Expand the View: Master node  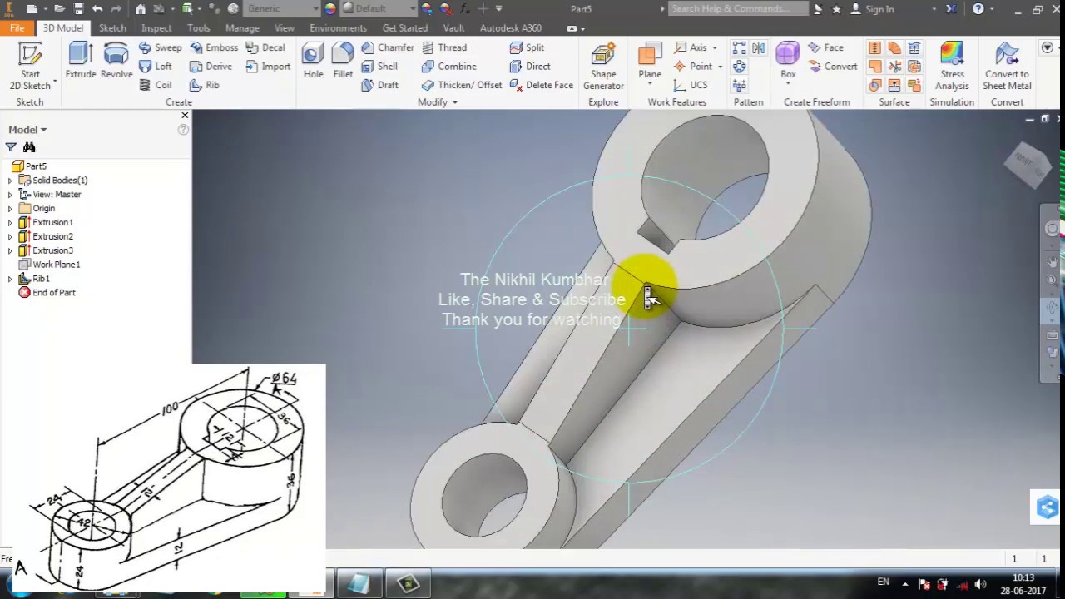coord(10,195)
